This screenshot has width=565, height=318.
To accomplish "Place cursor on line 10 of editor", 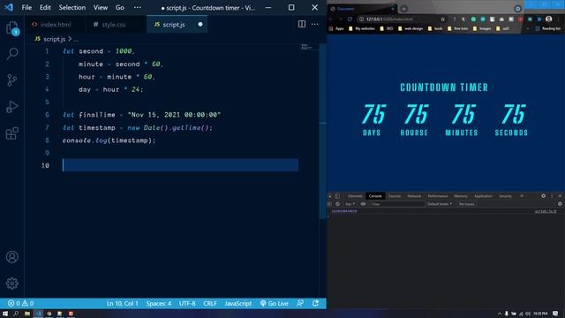I will click(180, 165).
